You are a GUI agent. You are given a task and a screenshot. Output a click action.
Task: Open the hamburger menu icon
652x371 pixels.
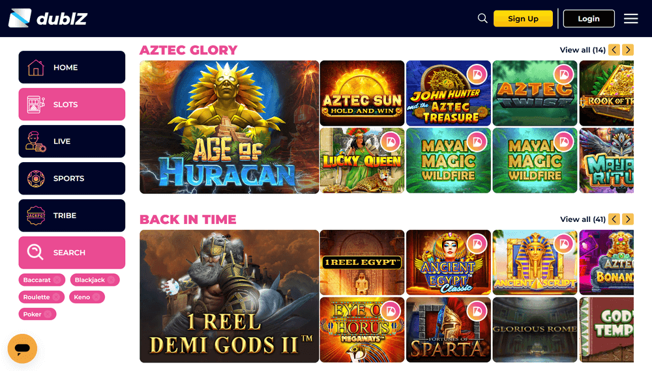[630, 19]
